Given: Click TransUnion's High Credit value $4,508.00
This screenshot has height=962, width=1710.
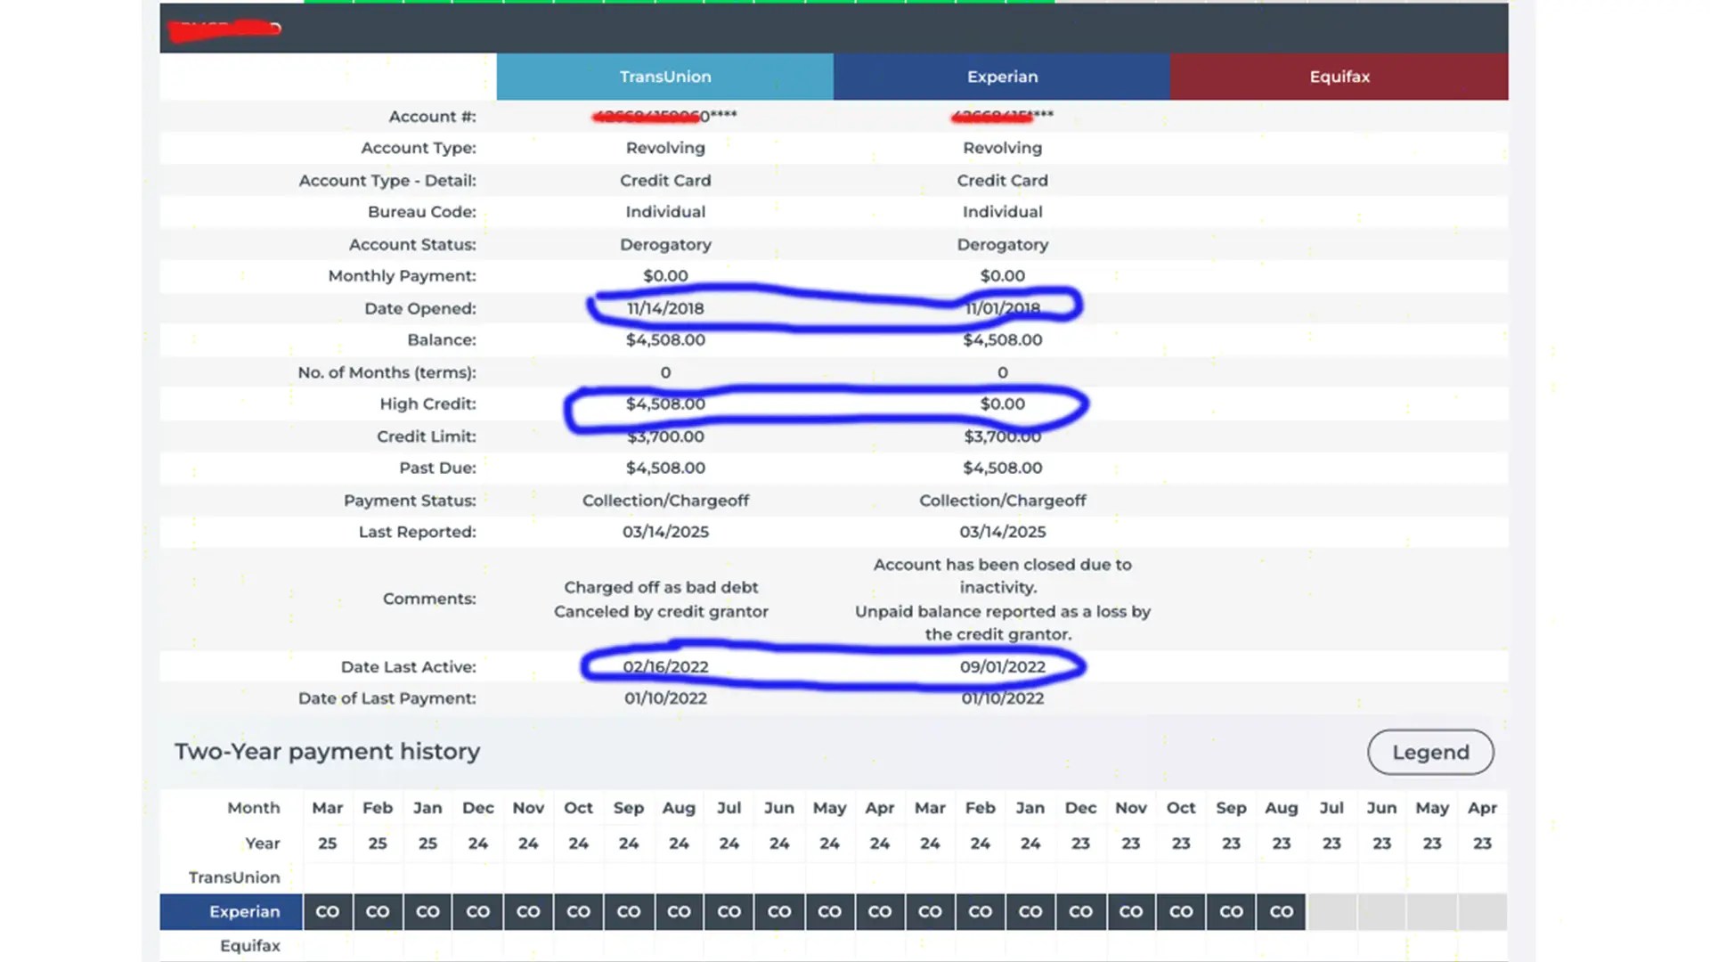Looking at the screenshot, I should click(665, 404).
